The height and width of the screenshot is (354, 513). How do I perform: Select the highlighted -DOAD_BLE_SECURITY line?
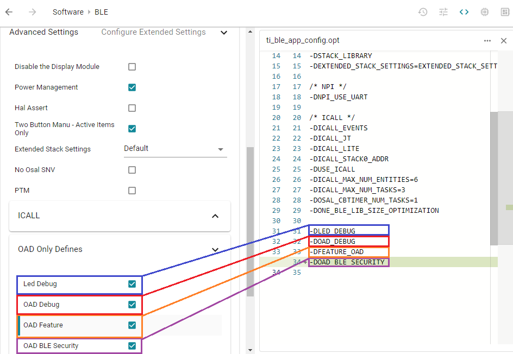(348, 262)
